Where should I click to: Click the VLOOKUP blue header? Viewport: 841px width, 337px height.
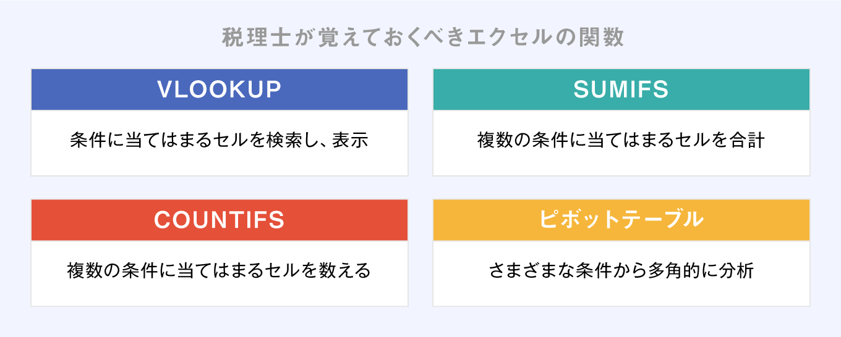(x=220, y=89)
